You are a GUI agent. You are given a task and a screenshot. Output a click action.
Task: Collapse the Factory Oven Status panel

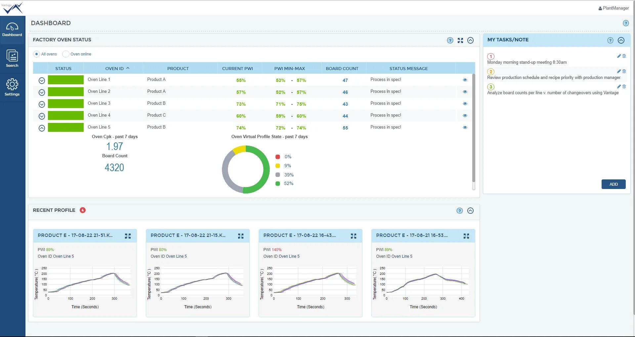pos(471,40)
